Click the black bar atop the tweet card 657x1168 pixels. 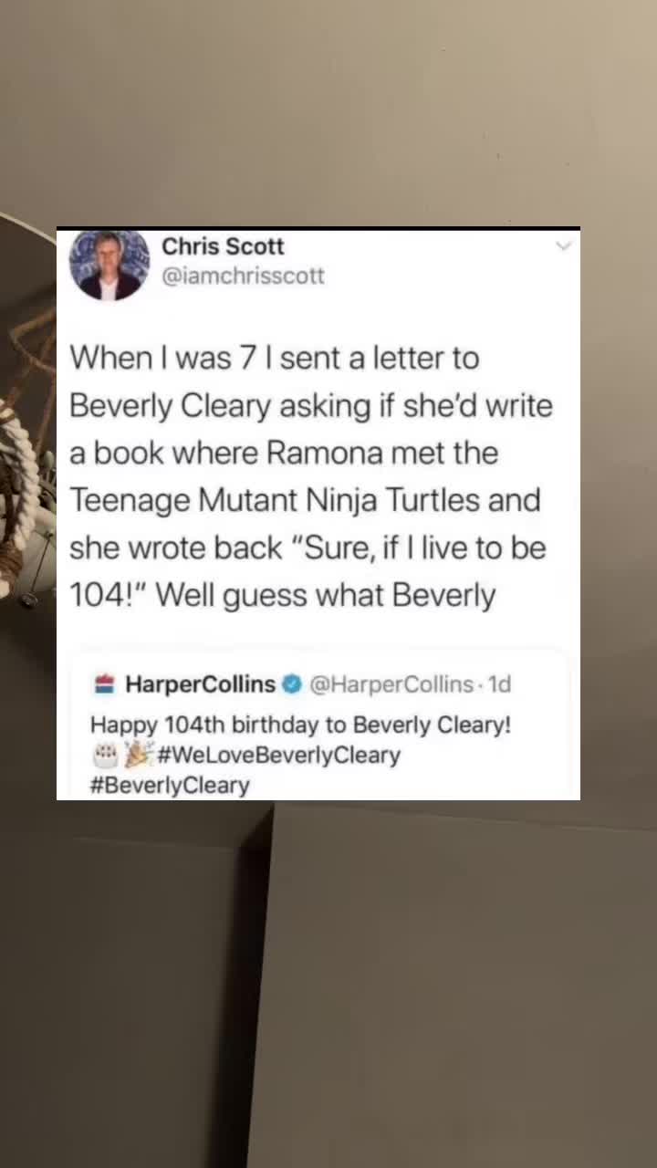pyautogui.click(x=318, y=228)
